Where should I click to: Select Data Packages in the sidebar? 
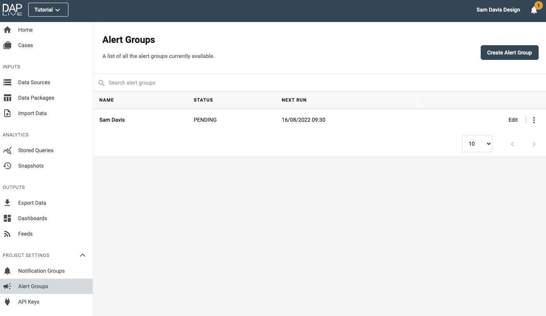(36, 98)
